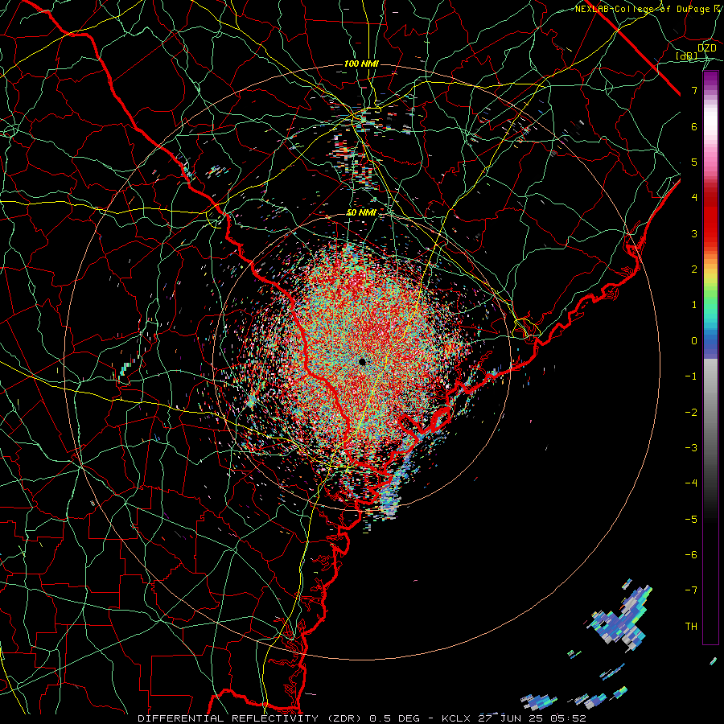Click the black radar site dot at the echo center
The height and width of the screenshot is (724, 724).
point(363,361)
